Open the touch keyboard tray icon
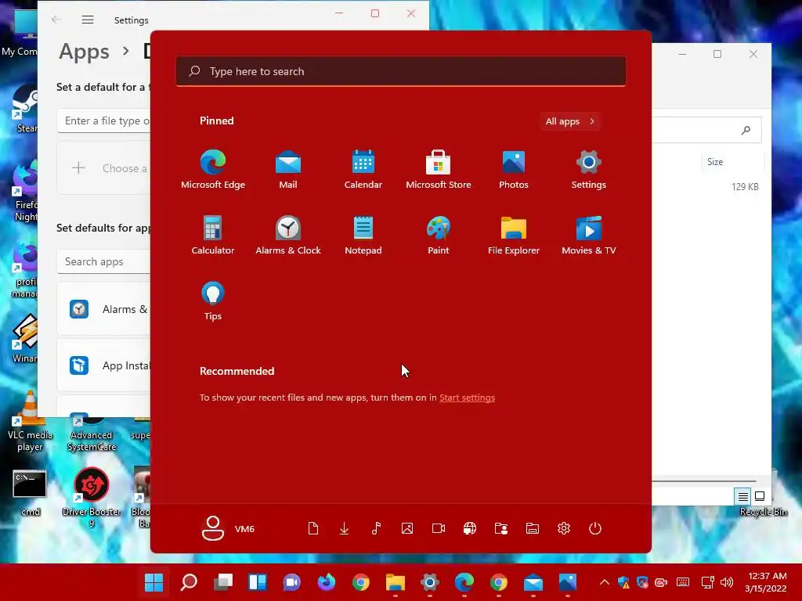This screenshot has width=802, height=601. coord(683,582)
